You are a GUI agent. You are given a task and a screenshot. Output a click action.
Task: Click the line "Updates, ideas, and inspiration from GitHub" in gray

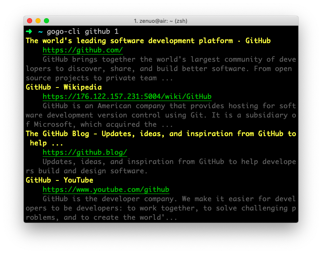coord(134,161)
